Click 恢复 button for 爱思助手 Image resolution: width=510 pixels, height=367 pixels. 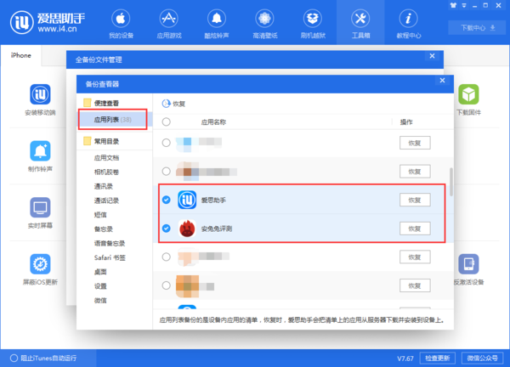pos(415,200)
